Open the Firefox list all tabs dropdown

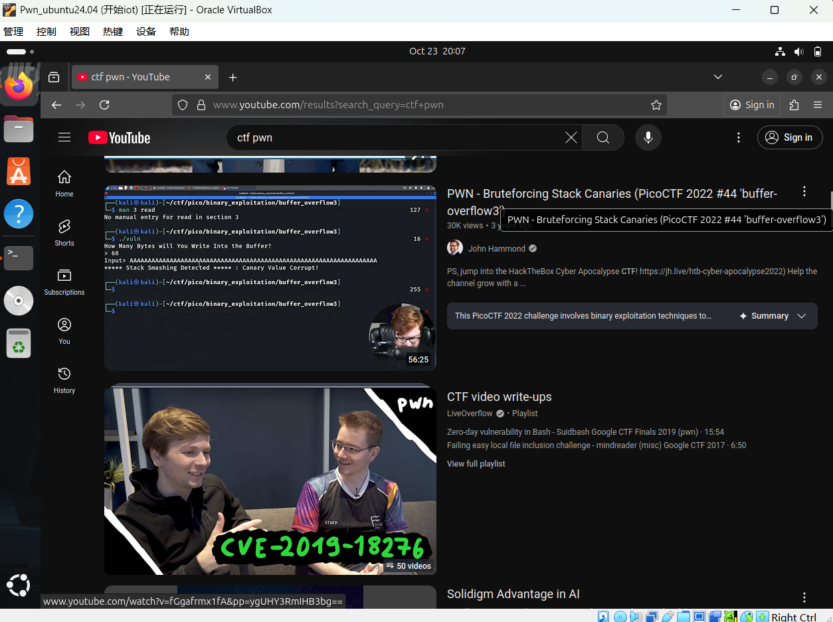[717, 77]
